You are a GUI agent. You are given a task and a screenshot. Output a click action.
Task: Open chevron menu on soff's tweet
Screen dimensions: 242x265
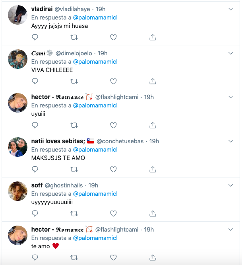point(231,185)
